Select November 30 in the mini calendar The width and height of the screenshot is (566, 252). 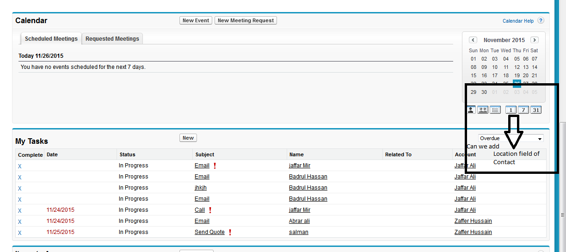(484, 92)
